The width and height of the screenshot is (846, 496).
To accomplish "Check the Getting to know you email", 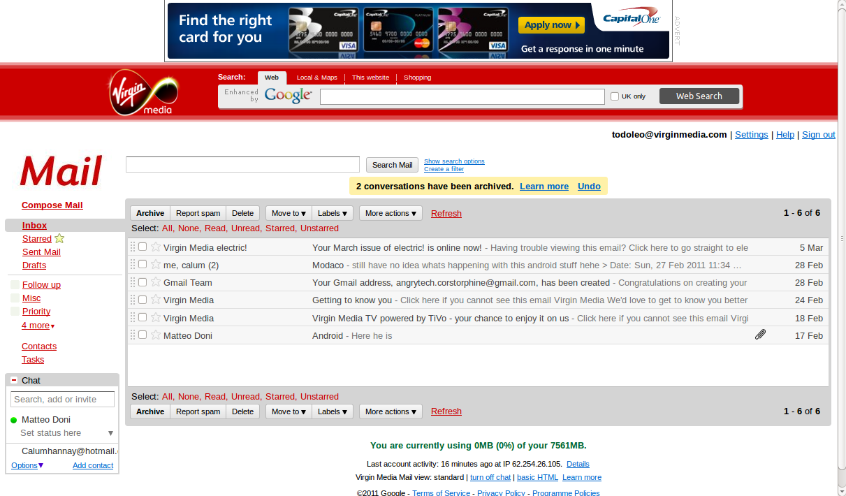I will tap(143, 300).
